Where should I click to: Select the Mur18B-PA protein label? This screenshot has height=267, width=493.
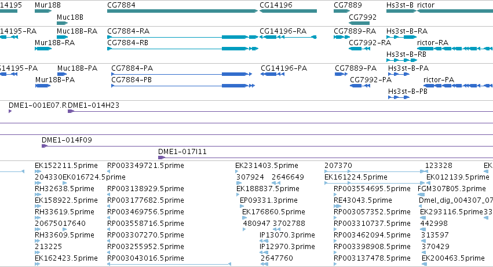pyautogui.click(x=55, y=80)
